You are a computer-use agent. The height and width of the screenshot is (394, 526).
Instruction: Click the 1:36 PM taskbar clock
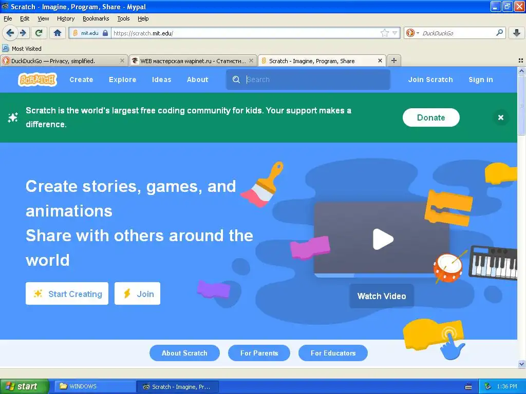coord(507,387)
